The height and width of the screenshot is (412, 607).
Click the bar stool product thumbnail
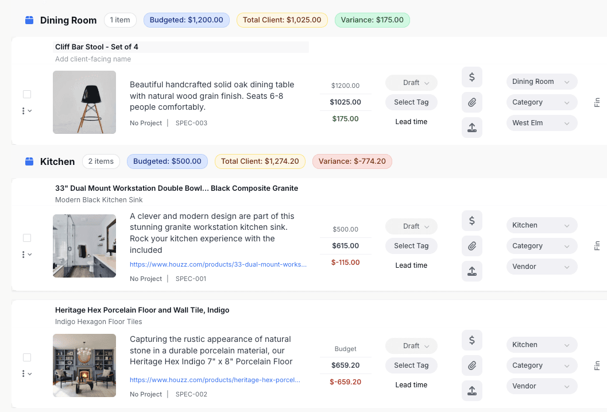click(x=84, y=102)
